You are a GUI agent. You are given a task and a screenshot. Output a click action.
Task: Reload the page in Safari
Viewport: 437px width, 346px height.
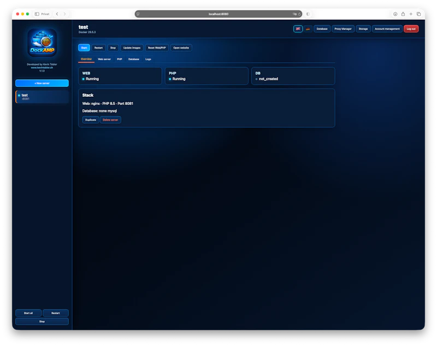[x=299, y=14]
